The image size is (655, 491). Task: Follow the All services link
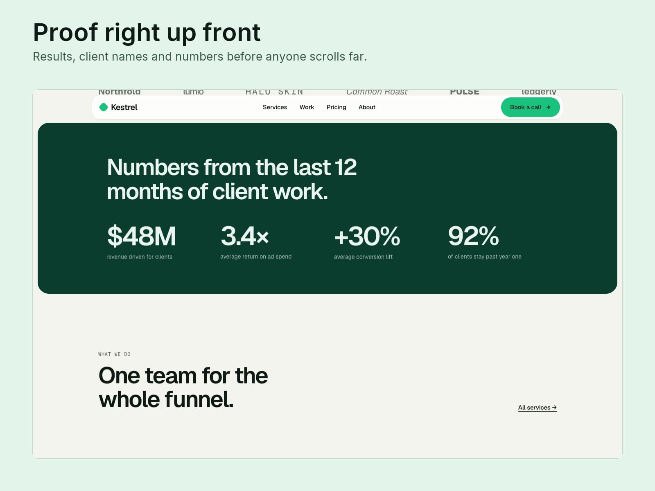pyautogui.click(x=537, y=408)
